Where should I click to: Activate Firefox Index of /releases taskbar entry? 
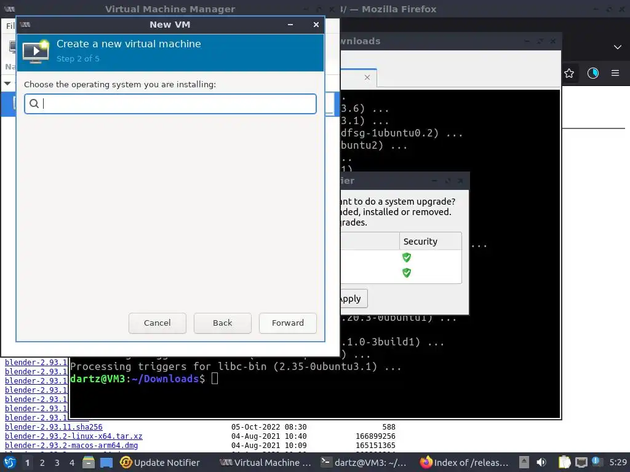click(465, 462)
